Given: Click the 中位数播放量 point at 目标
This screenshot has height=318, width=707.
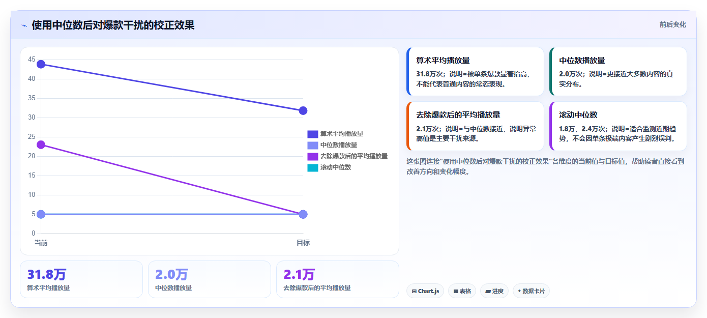Looking at the screenshot, I should (303, 214).
